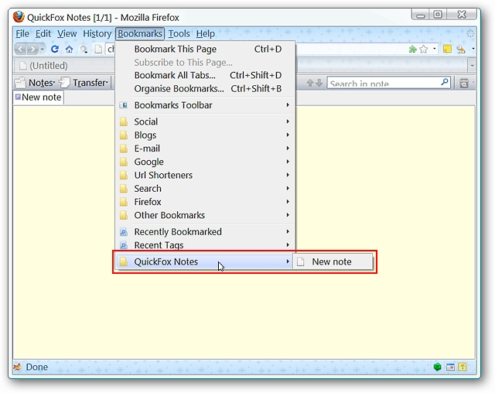
Task: Open the dropdown arrow beside the wrench icon
Action: point(473,49)
